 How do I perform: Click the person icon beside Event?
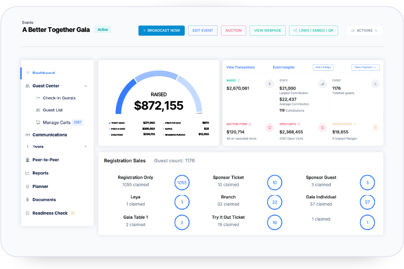[x=375, y=84]
